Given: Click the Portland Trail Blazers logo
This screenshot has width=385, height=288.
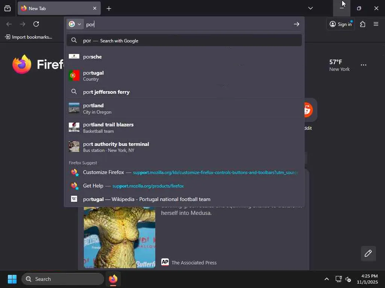Looking at the screenshot, I should 74,127.
